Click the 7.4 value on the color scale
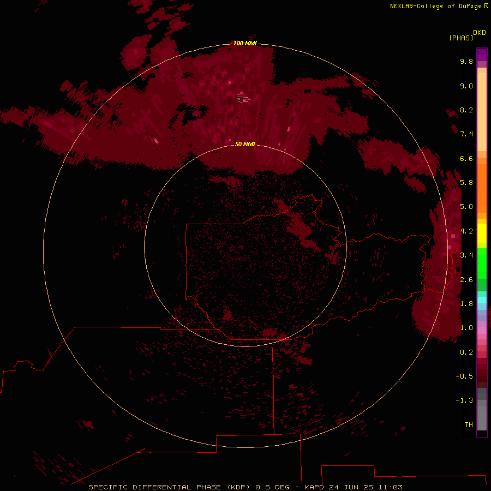 (466, 134)
